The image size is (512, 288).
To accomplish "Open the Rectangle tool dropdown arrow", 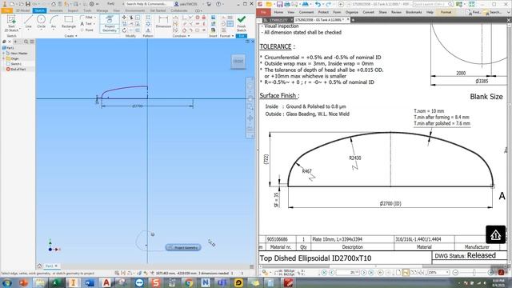I will [69, 30].
